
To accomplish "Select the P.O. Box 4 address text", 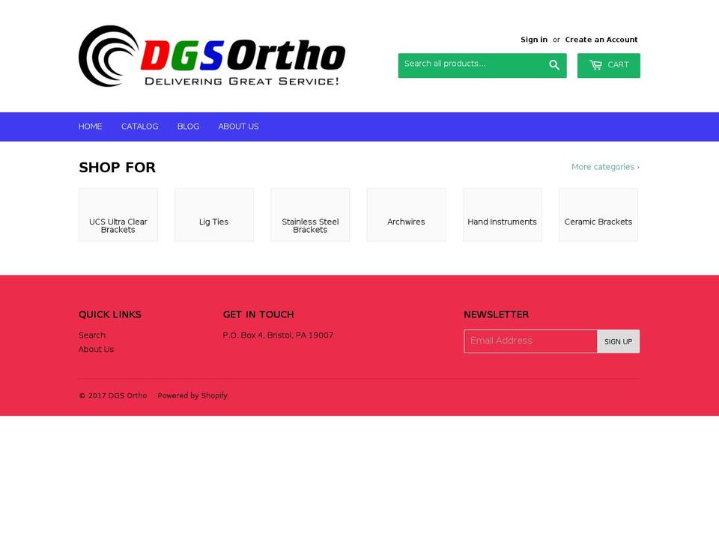I will coord(278,335).
